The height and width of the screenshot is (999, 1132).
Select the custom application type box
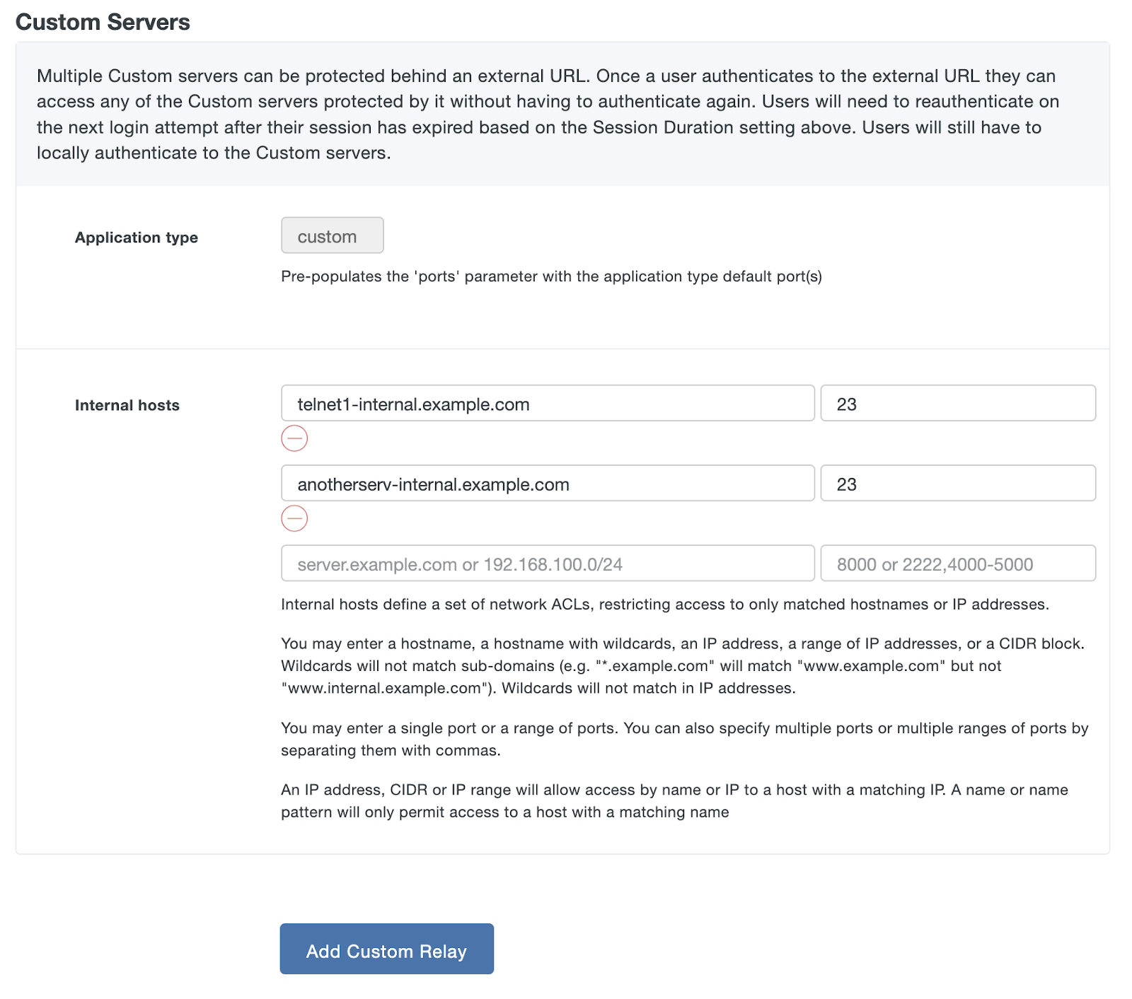click(x=332, y=235)
